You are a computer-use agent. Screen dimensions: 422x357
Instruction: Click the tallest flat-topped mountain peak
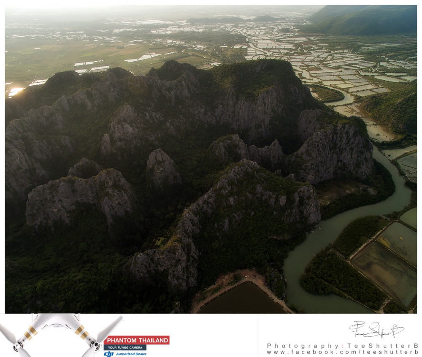coord(253,71)
